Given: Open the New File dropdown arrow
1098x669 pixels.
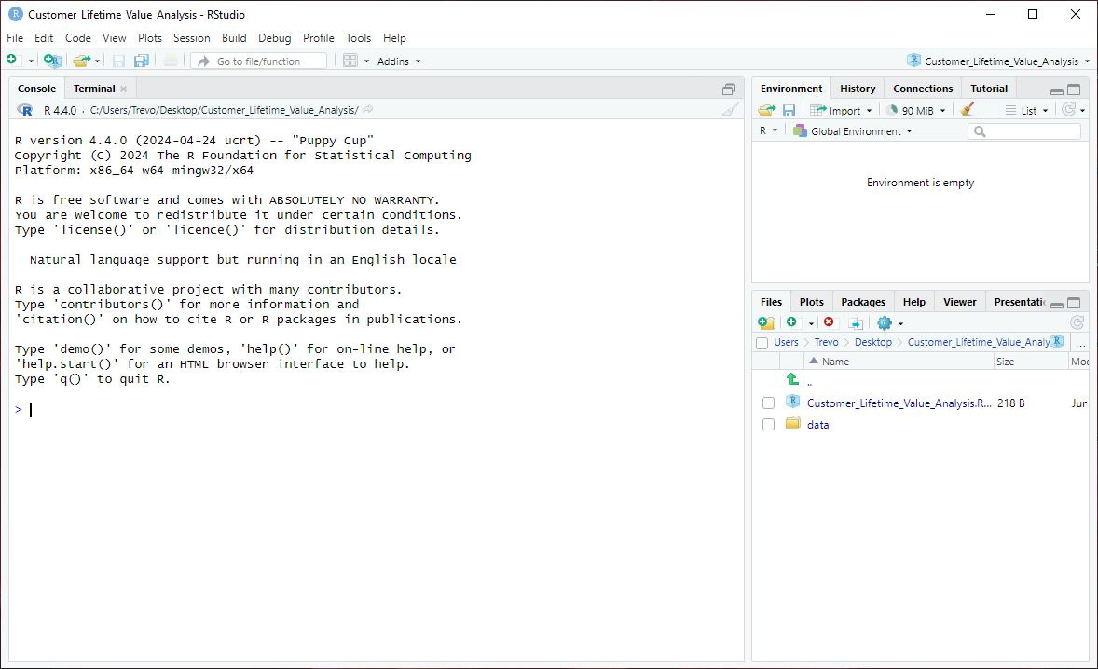Looking at the screenshot, I should 31,61.
